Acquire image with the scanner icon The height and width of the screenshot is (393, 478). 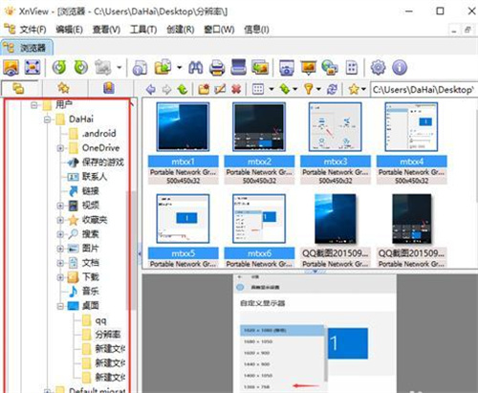click(x=238, y=67)
